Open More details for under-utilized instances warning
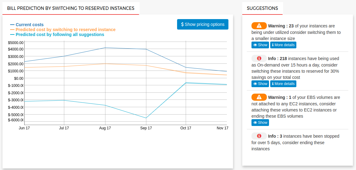Image resolution: width=356 pixels, height=170 pixels. 283,45
